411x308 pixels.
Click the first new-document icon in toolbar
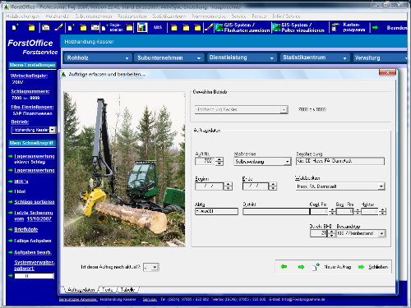pyautogui.click(x=15, y=27)
